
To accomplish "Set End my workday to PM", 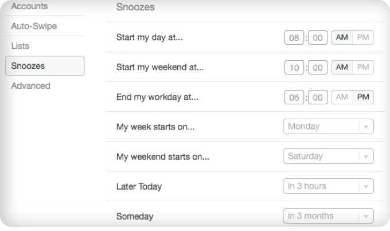I will click(x=363, y=97).
